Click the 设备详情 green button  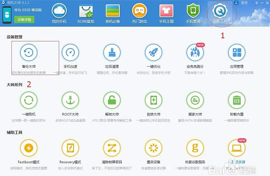[x=24, y=20]
